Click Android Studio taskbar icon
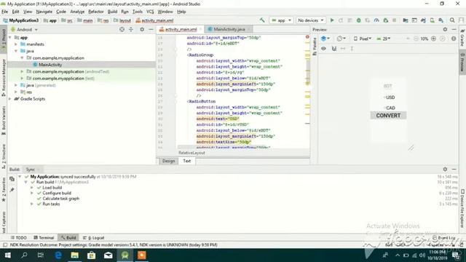466x262 pixels. (x=125, y=255)
